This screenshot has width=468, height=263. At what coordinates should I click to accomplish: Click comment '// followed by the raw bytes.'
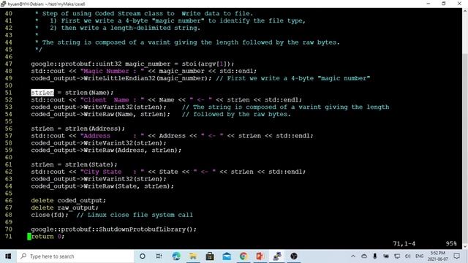click(x=236, y=114)
